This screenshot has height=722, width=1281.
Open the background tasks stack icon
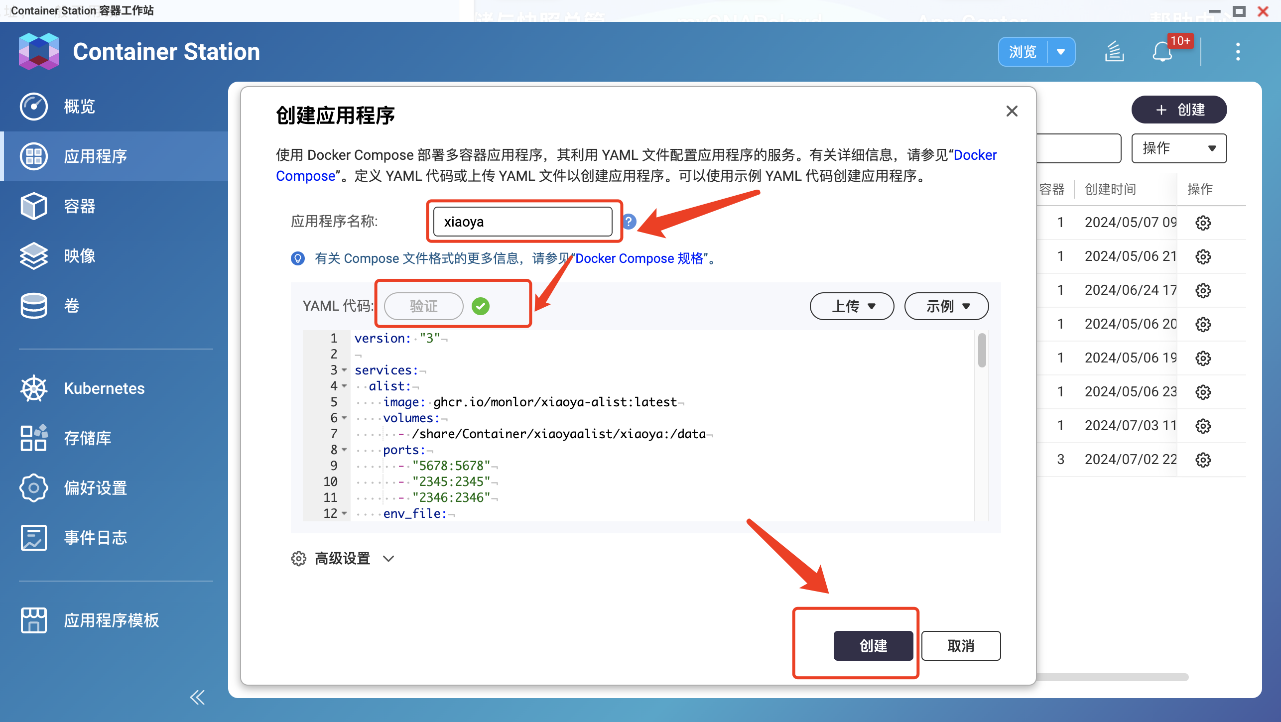(1115, 51)
